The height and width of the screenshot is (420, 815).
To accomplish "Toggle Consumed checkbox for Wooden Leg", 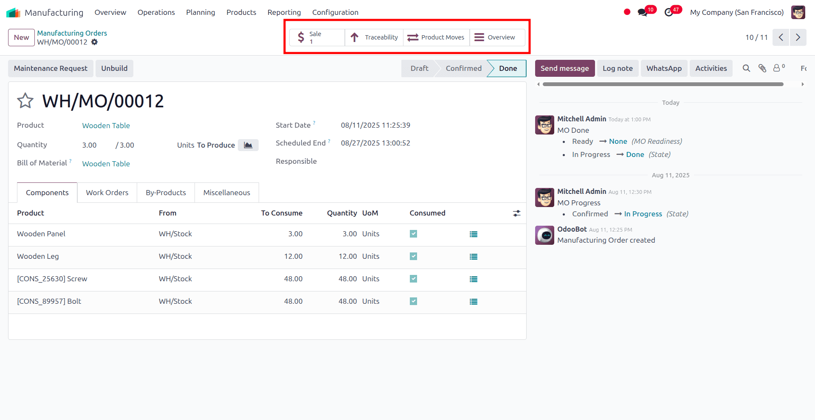I will tap(413, 256).
